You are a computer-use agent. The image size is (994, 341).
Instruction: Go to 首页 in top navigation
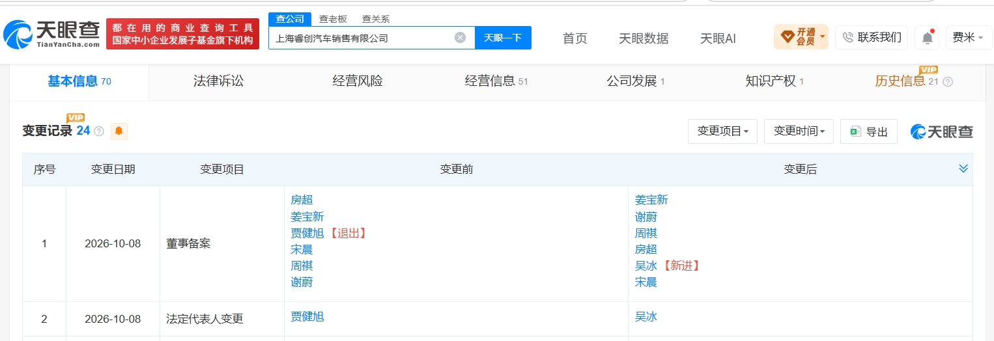pos(575,38)
